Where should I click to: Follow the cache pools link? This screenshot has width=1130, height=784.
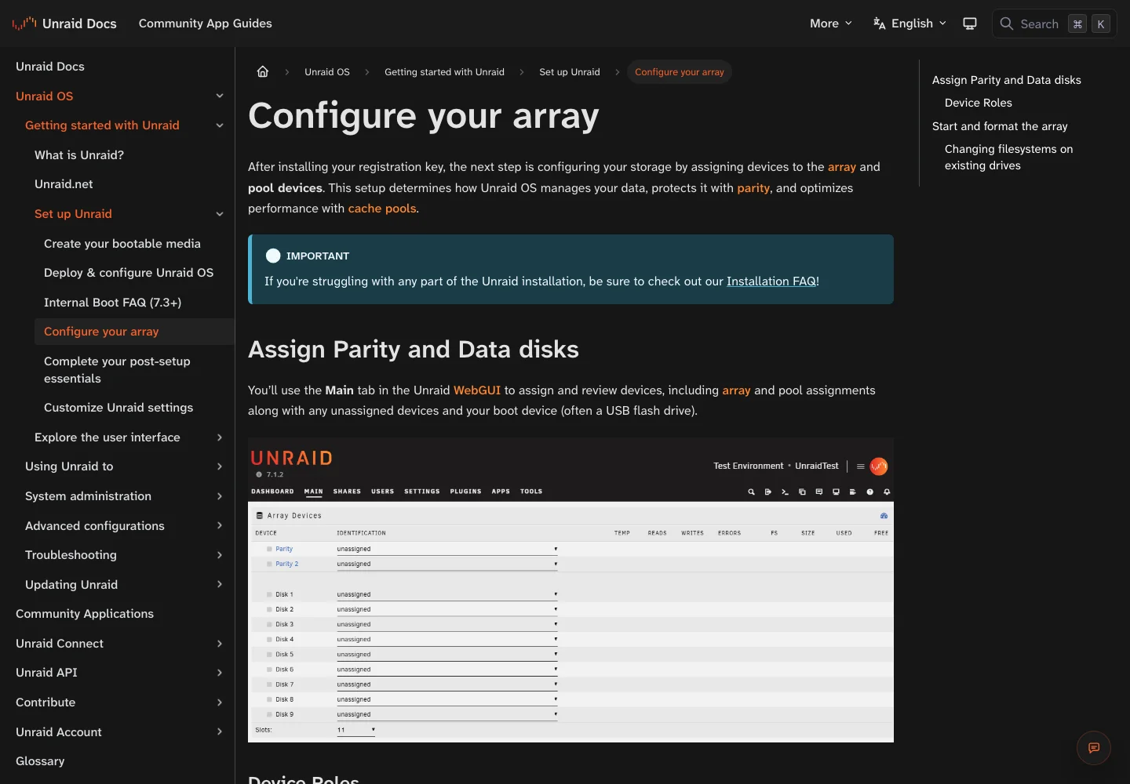(x=382, y=209)
